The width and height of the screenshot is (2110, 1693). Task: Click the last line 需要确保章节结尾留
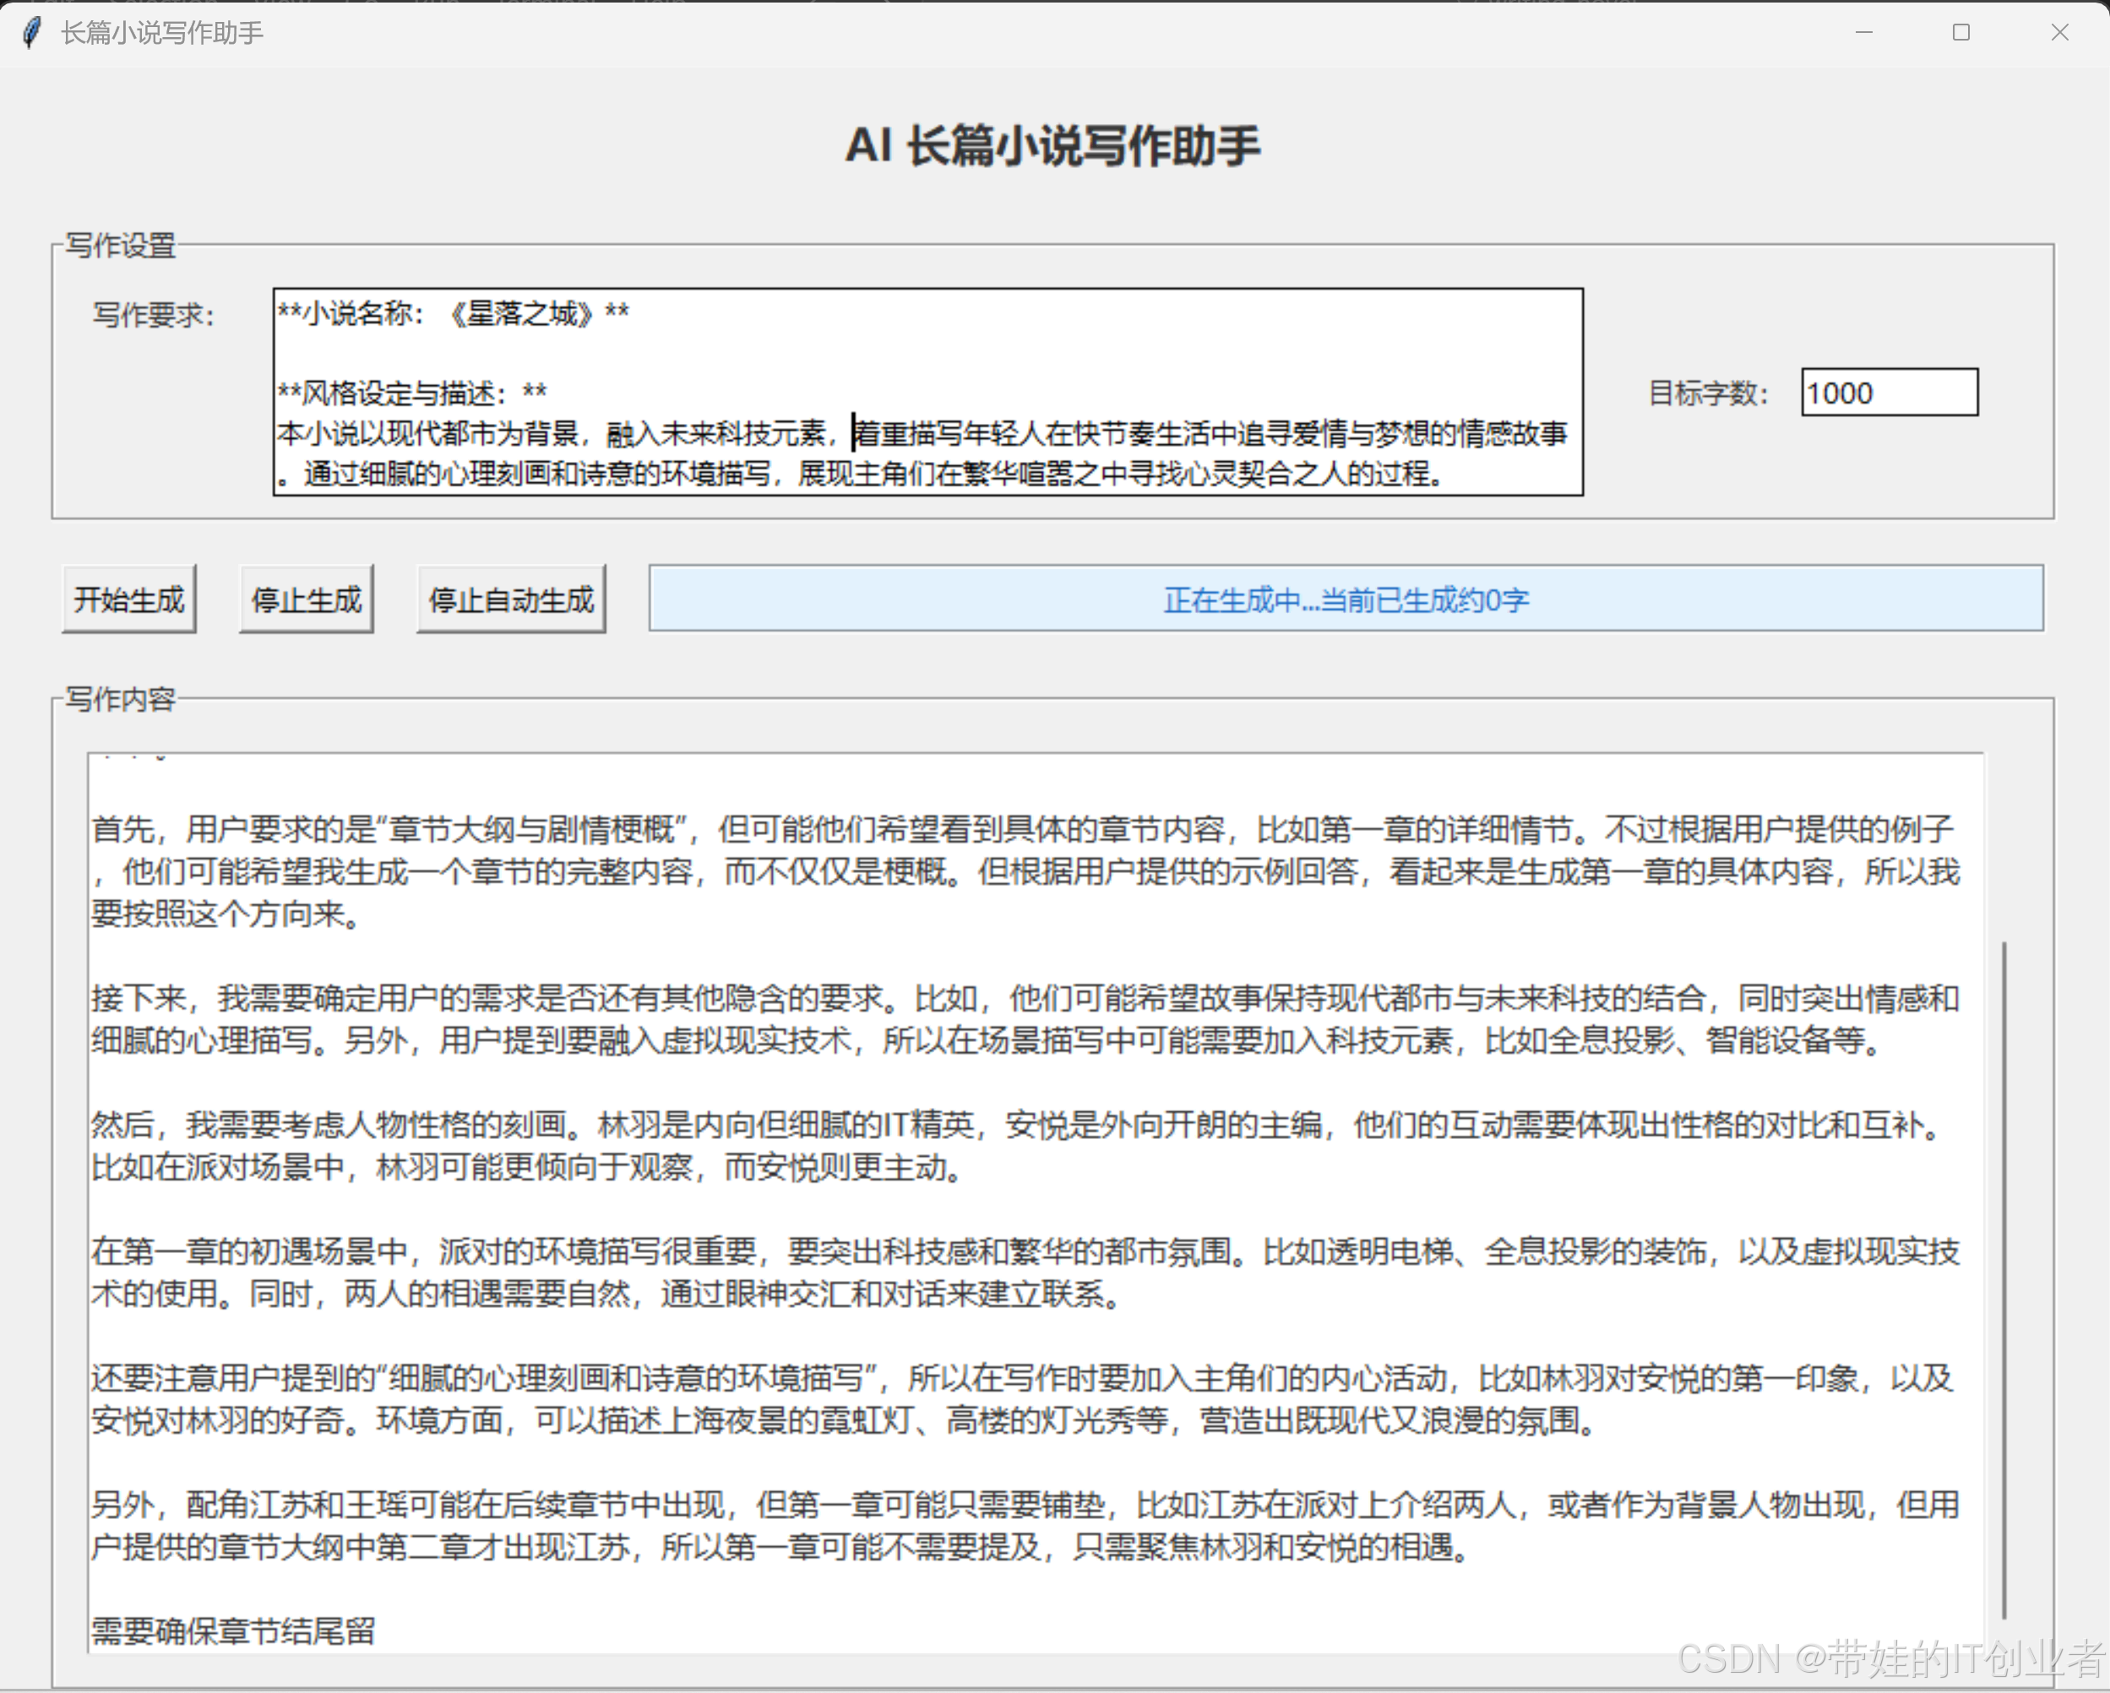pos(233,1631)
